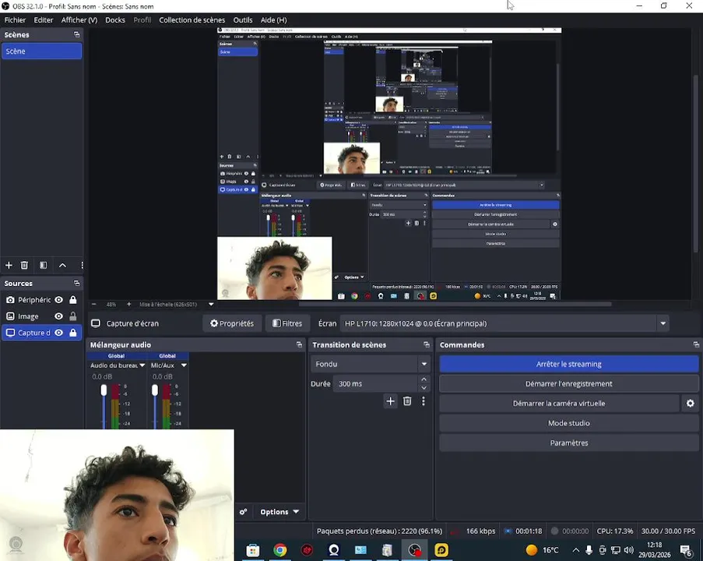
Task: Open virtual camera settings gear
Action: click(691, 404)
